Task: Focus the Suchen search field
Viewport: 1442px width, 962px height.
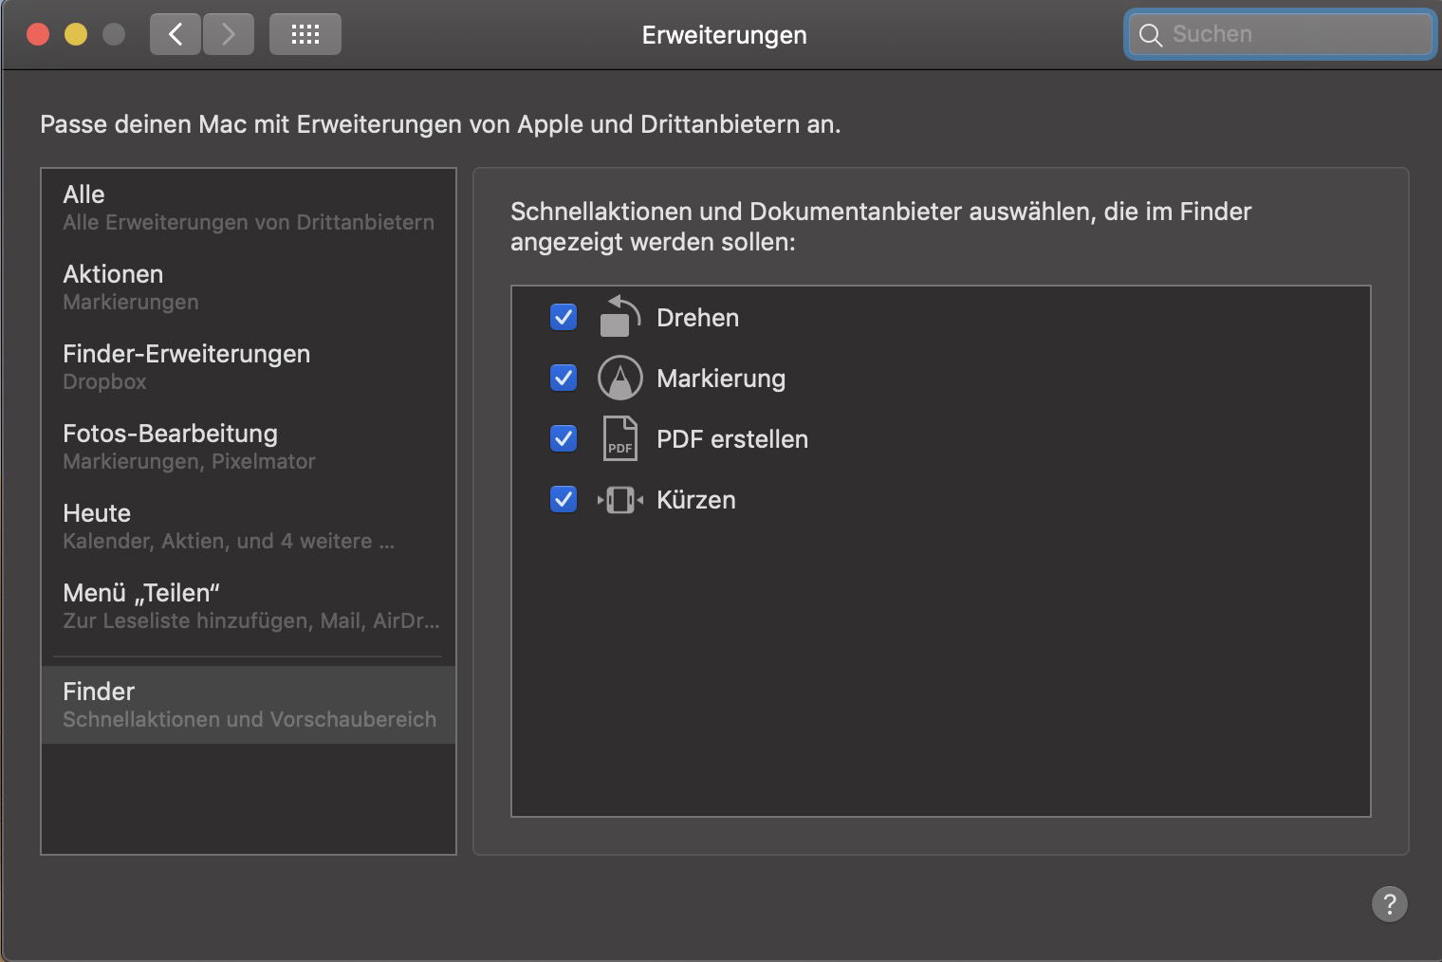Action: [1281, 35]
